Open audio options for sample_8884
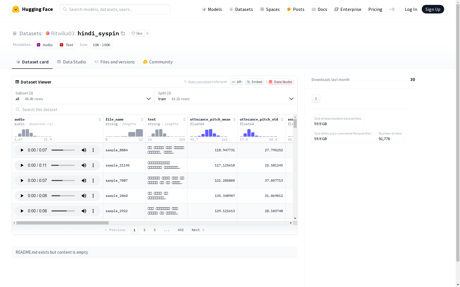460x287 pixels. [93, 150]
